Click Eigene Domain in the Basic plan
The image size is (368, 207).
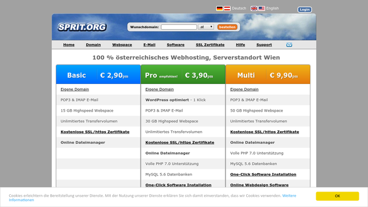click(75, 89)
